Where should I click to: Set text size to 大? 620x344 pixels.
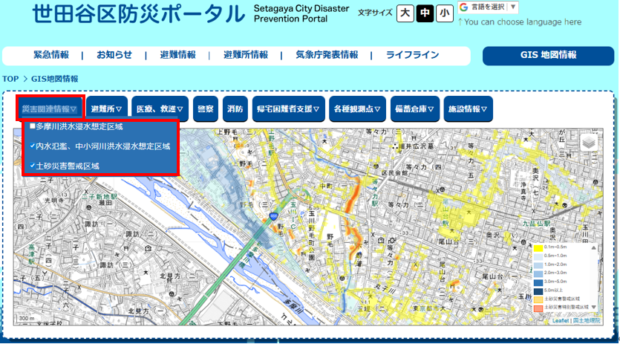405,13
